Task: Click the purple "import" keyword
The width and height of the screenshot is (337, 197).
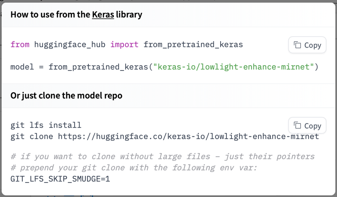Action: click(124, 45)
